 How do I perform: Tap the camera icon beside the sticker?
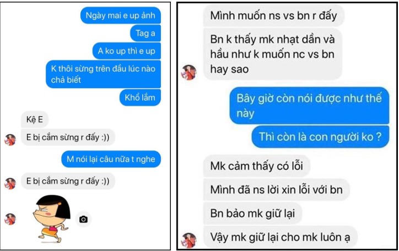coord(83,219)
